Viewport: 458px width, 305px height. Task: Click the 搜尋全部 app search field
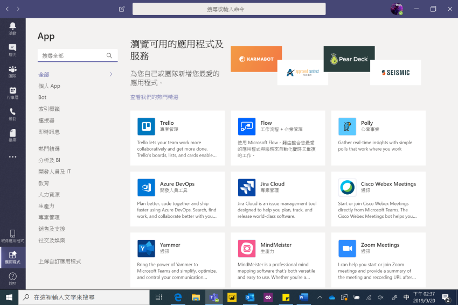[78, 55]
